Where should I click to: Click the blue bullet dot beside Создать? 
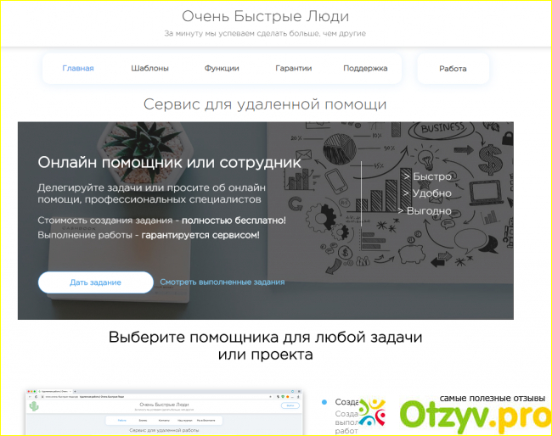(x=324, y=401)
